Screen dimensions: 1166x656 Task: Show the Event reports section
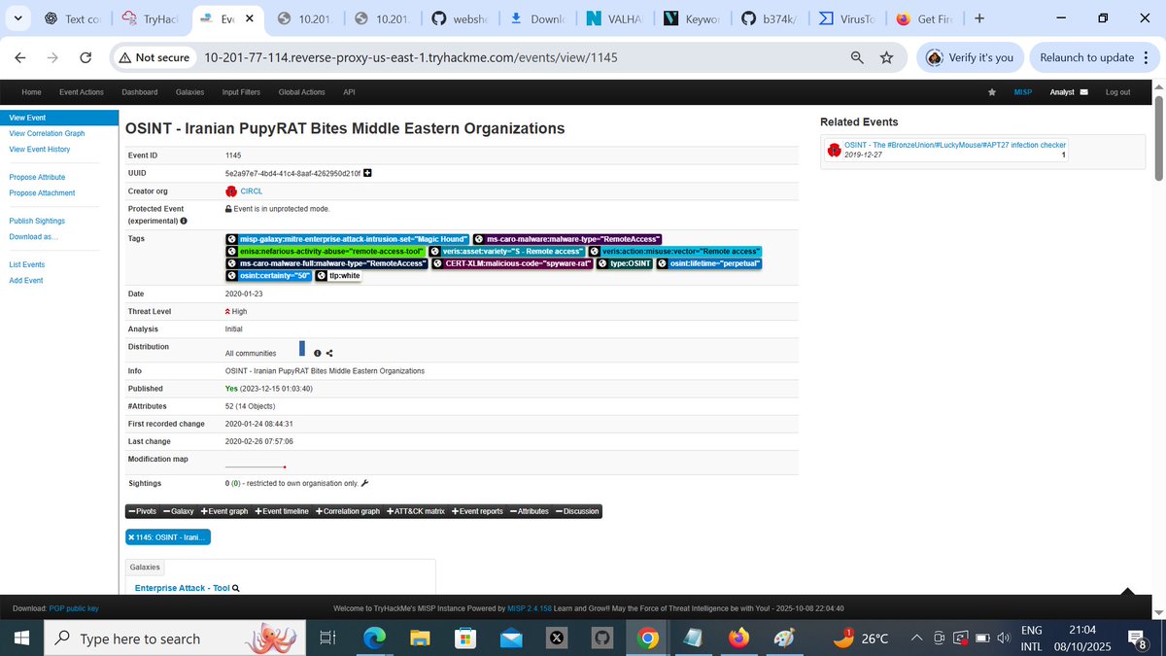click(477, 511)
